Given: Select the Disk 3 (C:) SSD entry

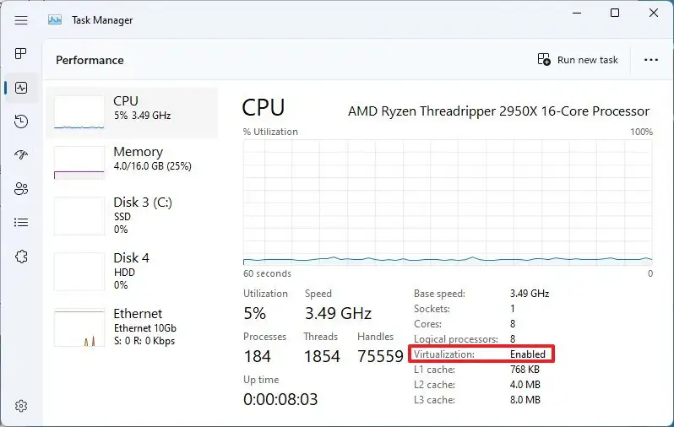Looking at the screenshot, I should click(x=132, y=216).
